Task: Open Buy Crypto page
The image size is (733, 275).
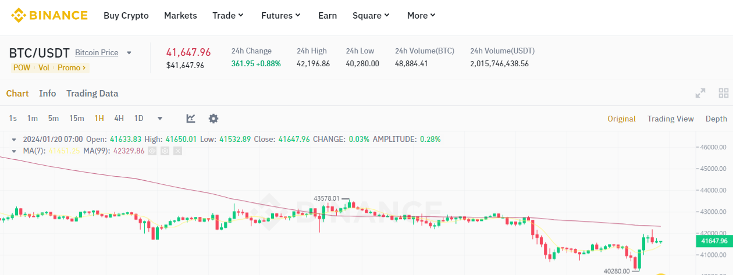Action: point(126,16)
